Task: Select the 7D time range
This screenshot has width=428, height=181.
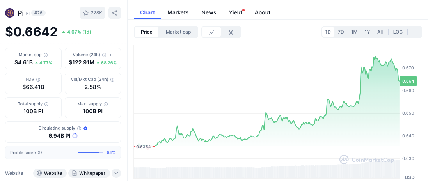Action: coord(341,32)
